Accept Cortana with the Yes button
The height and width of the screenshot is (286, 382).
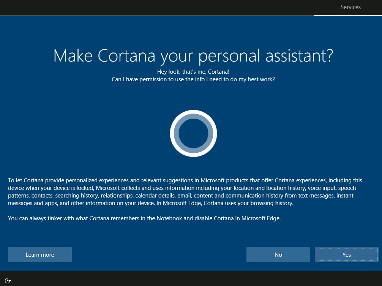pyautogui.click(x=346, y=254)
